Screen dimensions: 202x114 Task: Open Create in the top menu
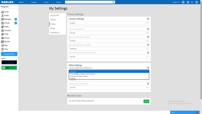[x=46, y=2]
